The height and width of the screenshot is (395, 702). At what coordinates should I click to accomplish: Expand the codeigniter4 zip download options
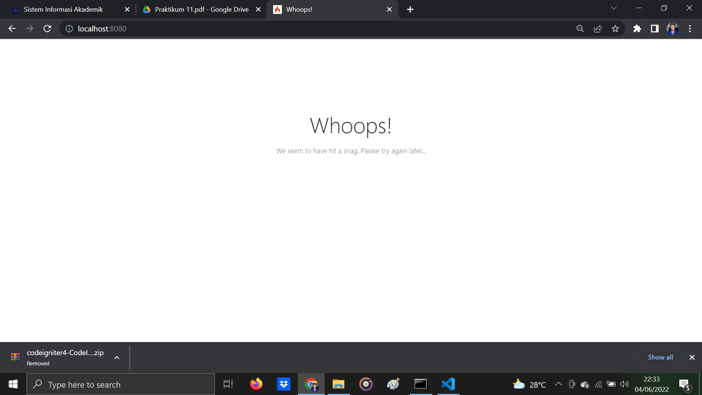(x=117, y=358)
